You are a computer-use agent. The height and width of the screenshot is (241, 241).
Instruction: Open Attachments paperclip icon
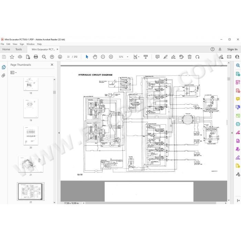3,75
